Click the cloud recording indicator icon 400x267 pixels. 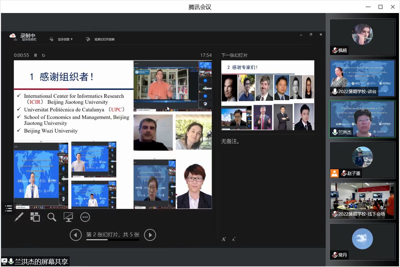point(13,36)
